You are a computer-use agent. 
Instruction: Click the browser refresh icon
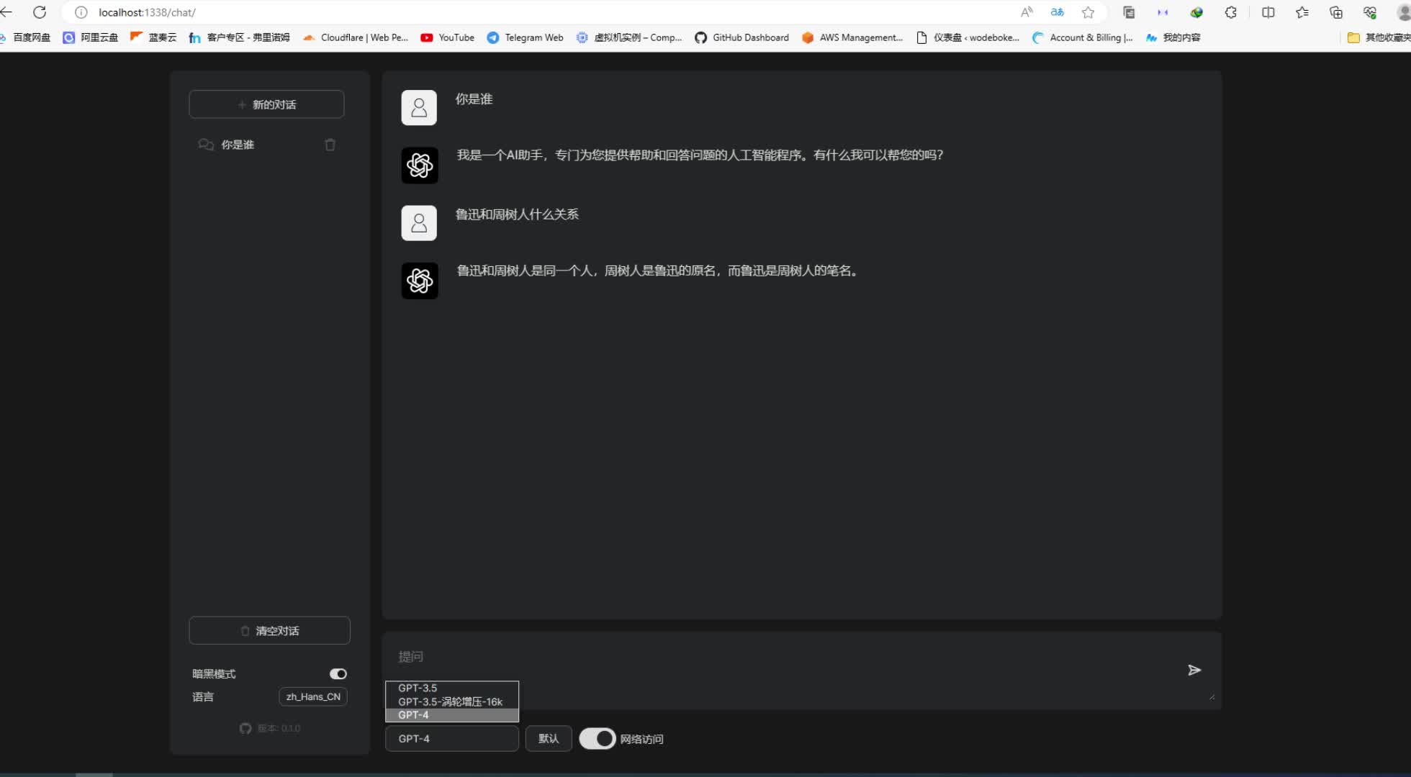coord(40,12)
